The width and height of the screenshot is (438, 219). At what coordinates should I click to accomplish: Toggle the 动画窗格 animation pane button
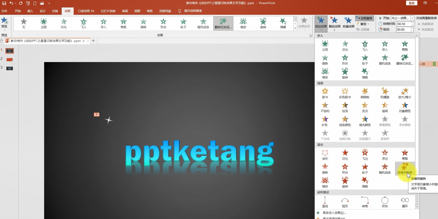tap(364, 18)
